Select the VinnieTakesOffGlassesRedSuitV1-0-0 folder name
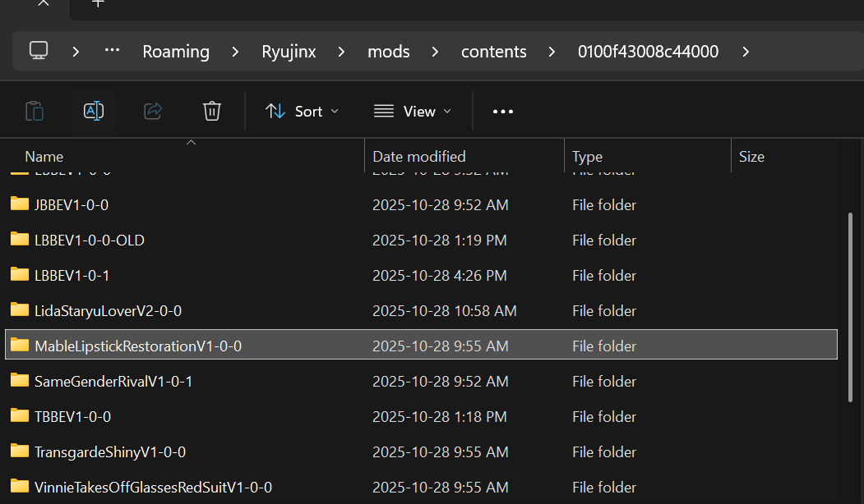This screenshot has height=504, width=864. tap(153, 488)
